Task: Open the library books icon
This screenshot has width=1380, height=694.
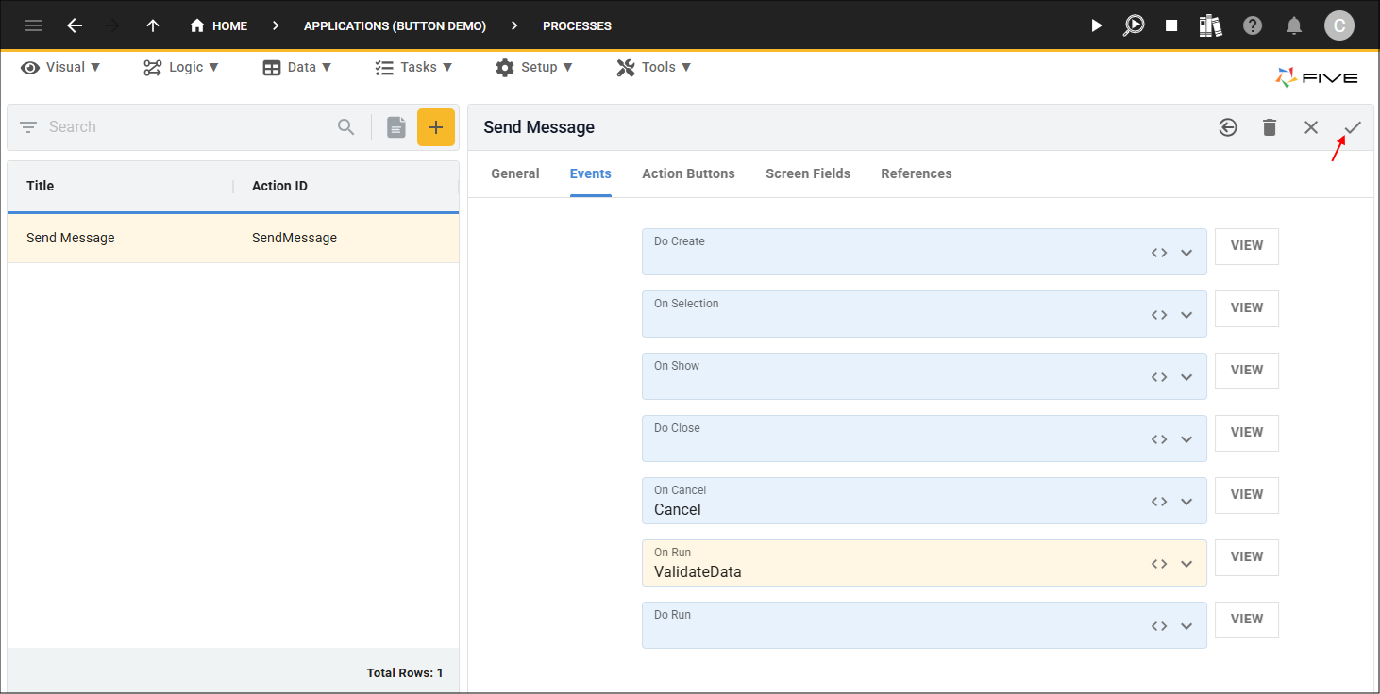Action: coord(1211,25)
